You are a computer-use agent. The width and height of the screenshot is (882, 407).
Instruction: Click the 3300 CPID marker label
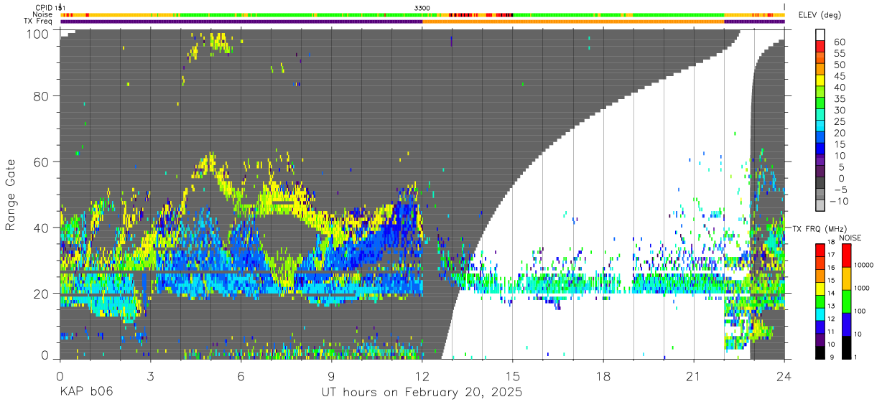point(422,7)
